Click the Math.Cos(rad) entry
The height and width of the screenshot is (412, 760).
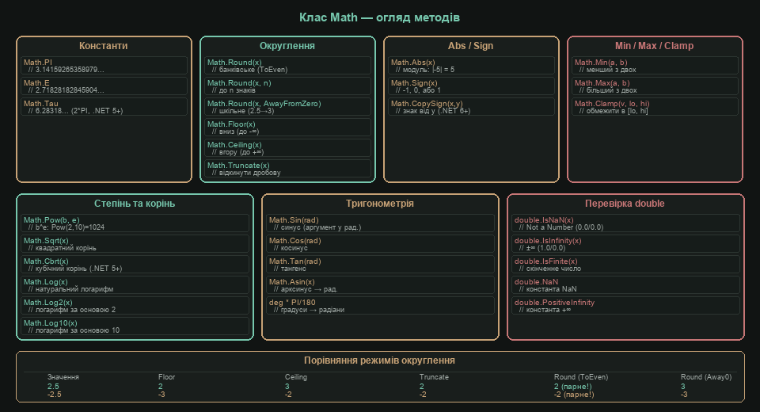(381, 244)
